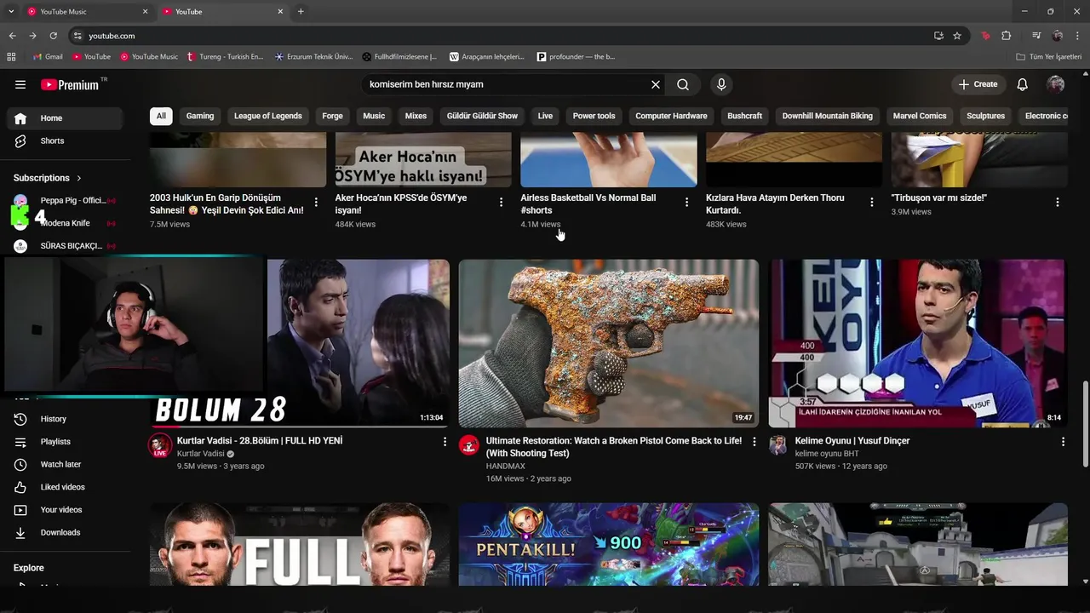
Task: Expand the Subscriptions section chevron
Action: [x=79, y=178]
